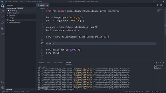Place cursor on line 14 ken2.show()
This screenshot has height=93, width=166.
point(53,53)
